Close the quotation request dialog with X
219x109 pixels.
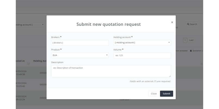(172, 22)
